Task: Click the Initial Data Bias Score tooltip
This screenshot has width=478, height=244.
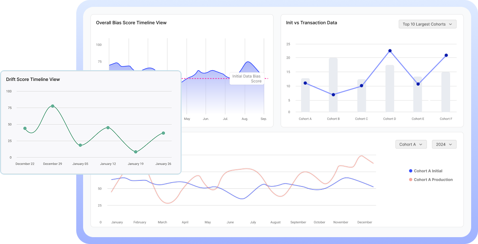Action: point(247,78)
